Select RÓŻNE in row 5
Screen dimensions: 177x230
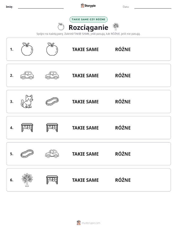point(123,154)
